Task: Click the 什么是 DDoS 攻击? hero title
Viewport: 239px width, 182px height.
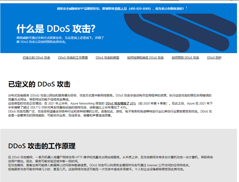Action: click(56, 29)
